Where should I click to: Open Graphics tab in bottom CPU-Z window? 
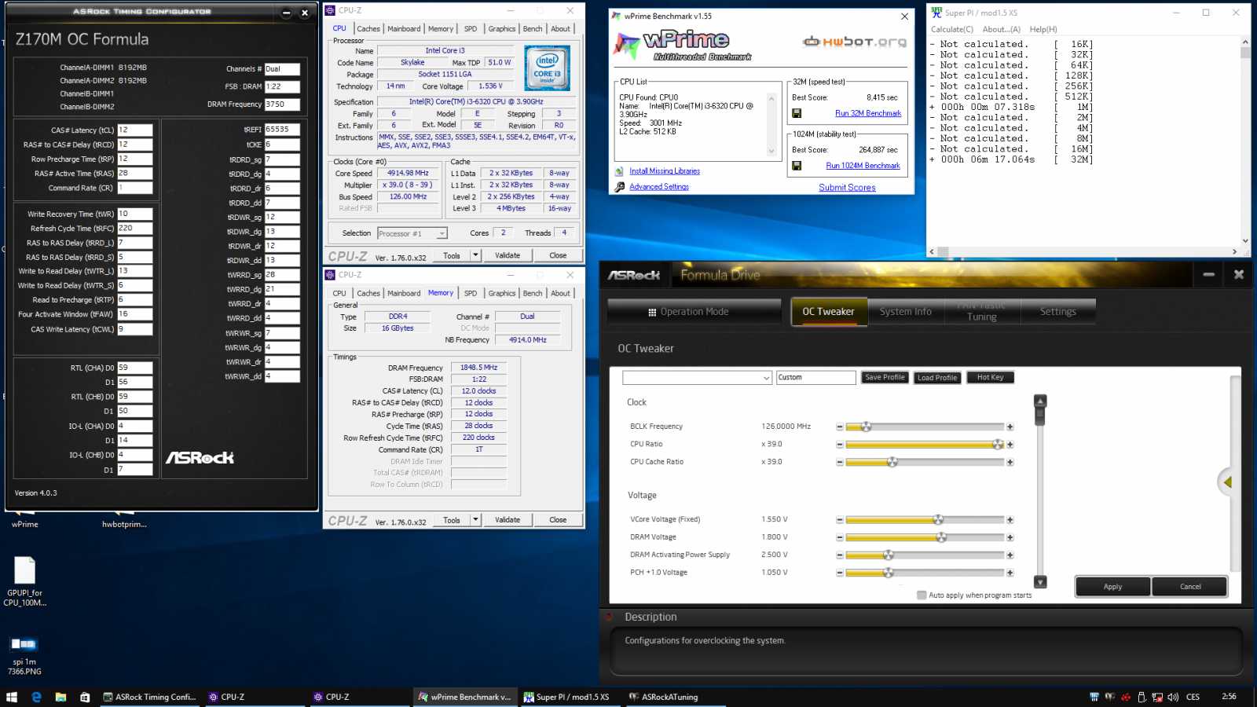click(x=502, y=294)
